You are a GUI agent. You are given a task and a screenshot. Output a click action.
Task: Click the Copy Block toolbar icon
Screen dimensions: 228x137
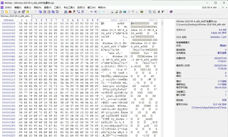(x=40, y=12)
